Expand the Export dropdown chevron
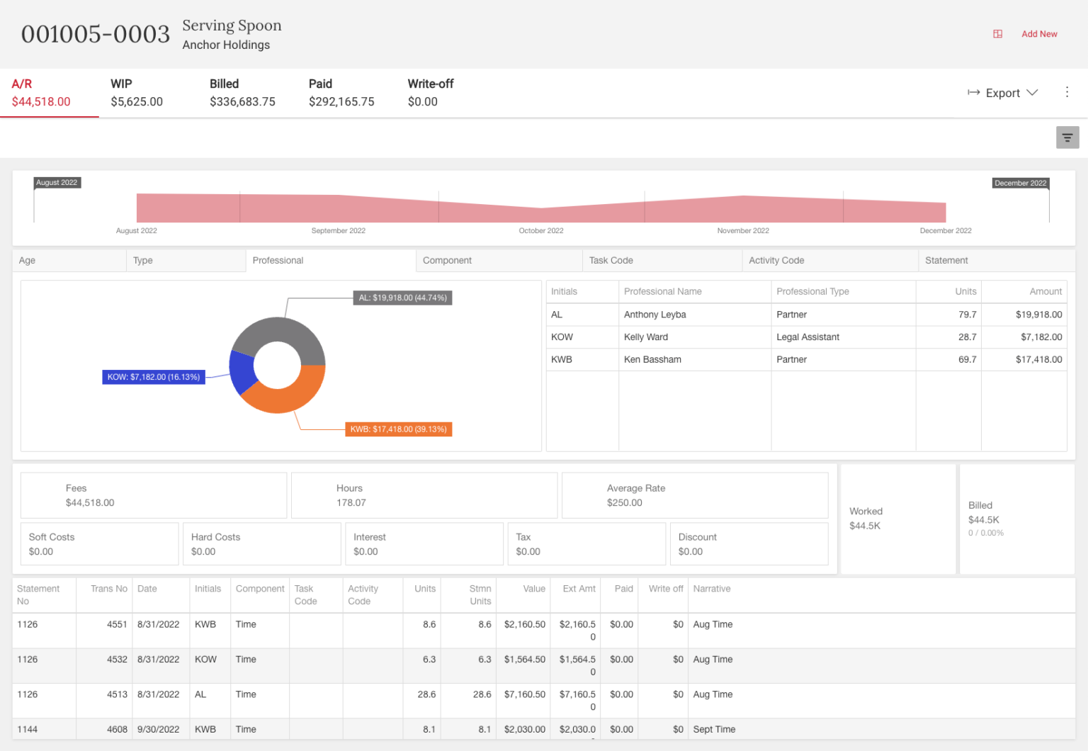 pos(1032,93)
